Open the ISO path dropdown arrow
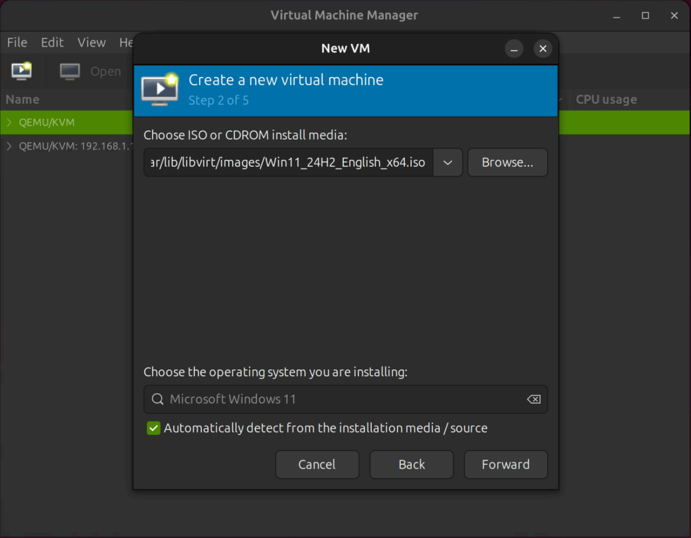The image size is (691, 538). pos(448,162)
